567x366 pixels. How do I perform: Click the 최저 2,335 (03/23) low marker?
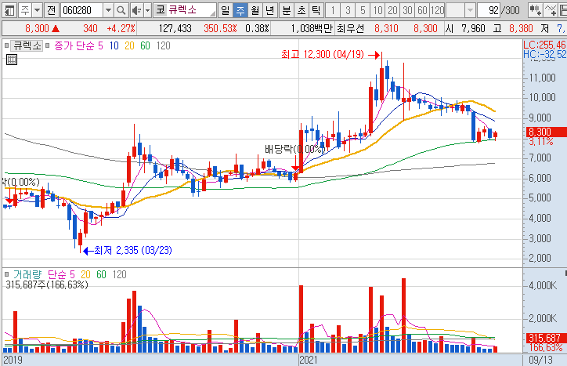[x=128, y=251]
